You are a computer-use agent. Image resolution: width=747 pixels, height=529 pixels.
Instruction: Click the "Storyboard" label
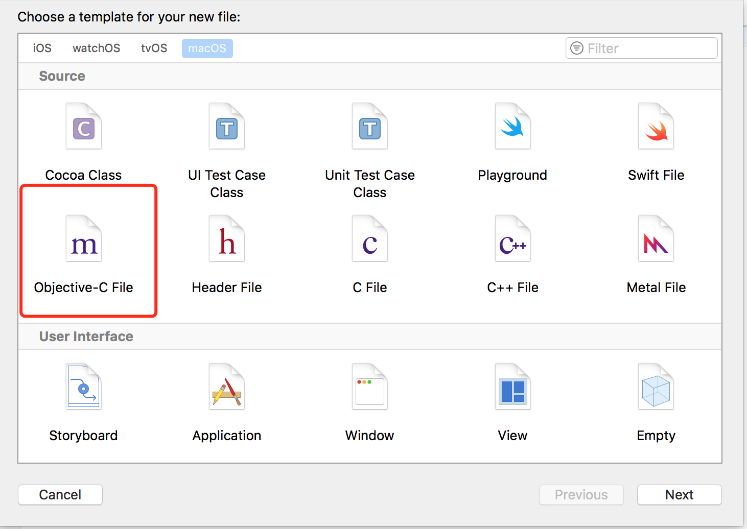84,436
